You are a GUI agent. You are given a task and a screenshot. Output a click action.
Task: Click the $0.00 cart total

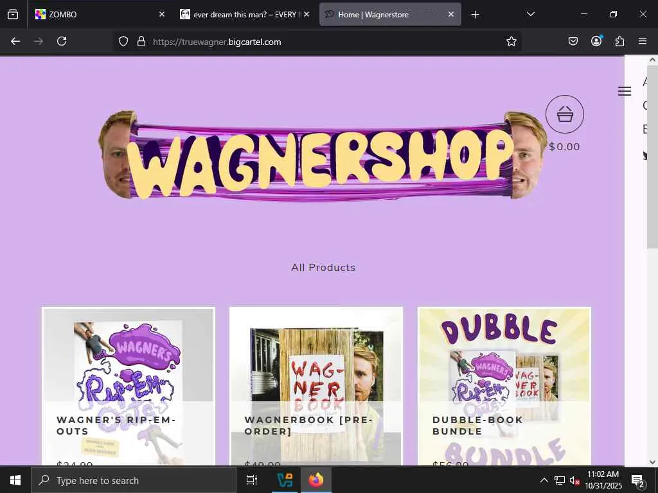coord(564,147)
